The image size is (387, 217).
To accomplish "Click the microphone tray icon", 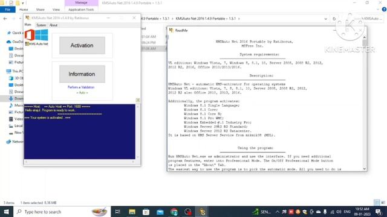I will point(325,212).
